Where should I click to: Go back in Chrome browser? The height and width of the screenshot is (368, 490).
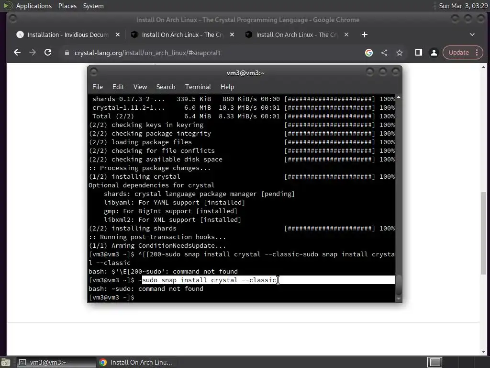[x=17, y=53]
